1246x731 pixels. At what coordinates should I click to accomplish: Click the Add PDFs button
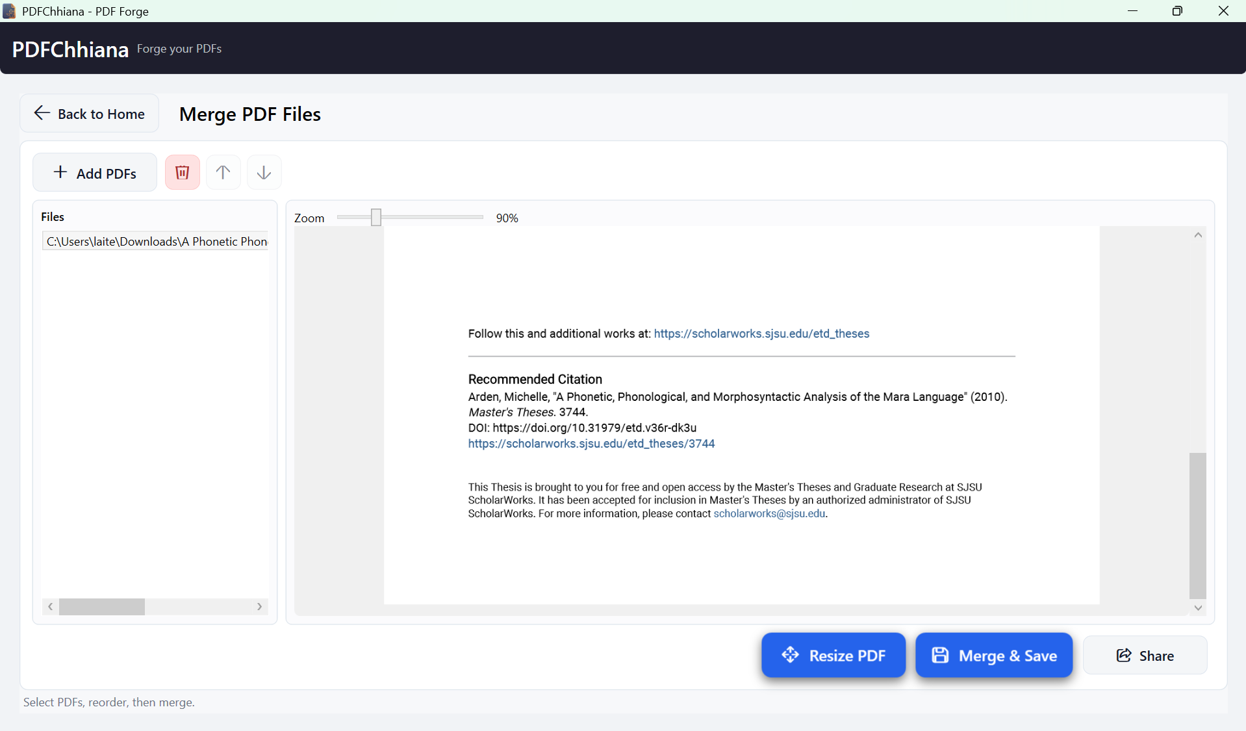95,172
